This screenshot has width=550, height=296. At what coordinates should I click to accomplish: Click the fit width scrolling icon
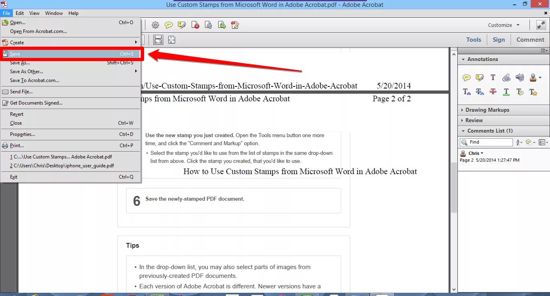coord(158,39)
